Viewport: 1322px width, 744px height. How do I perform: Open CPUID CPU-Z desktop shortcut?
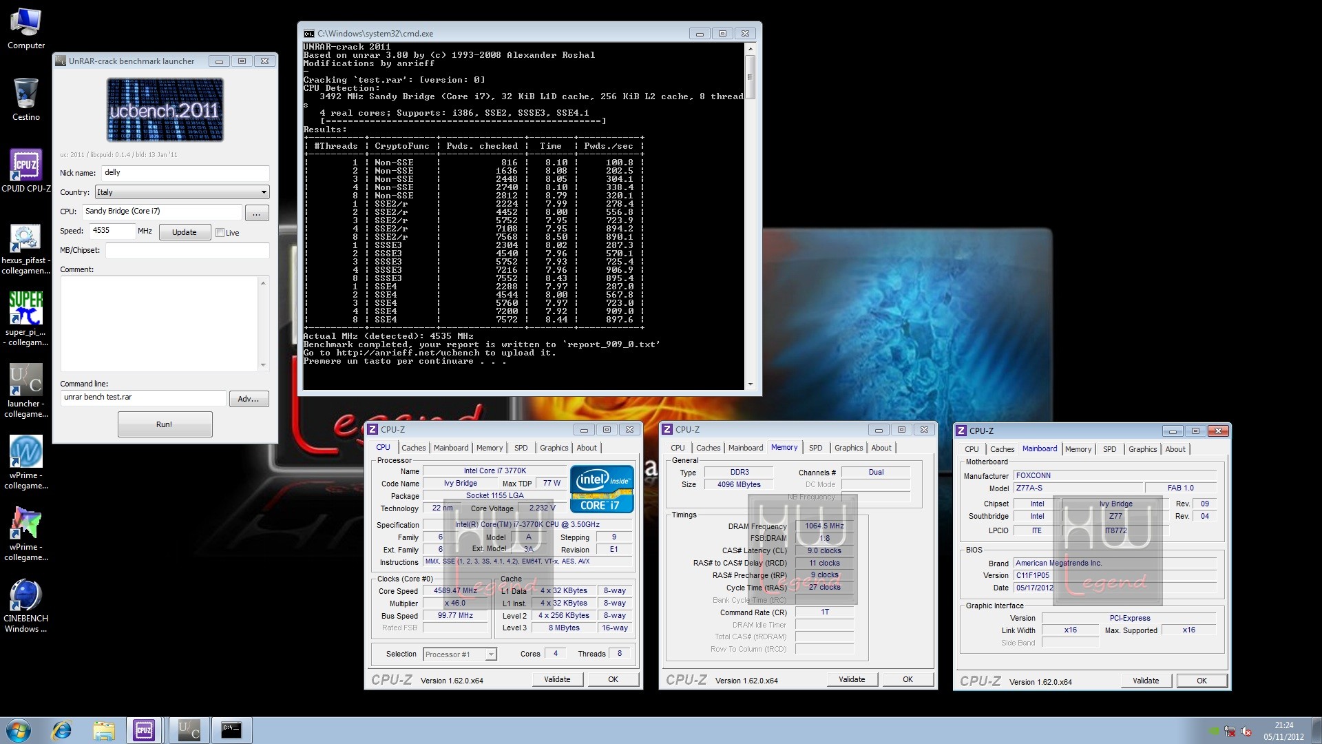(x=25, y=170)
